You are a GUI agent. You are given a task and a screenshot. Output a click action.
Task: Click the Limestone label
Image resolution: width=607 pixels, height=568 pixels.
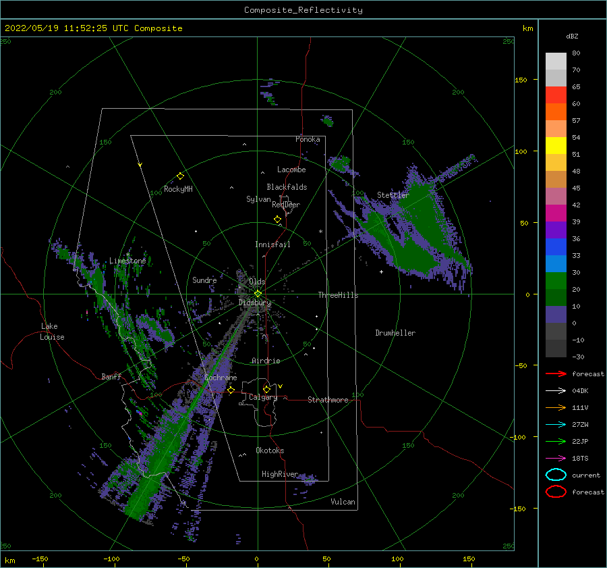pyautogui.click(x=127, y=261)
